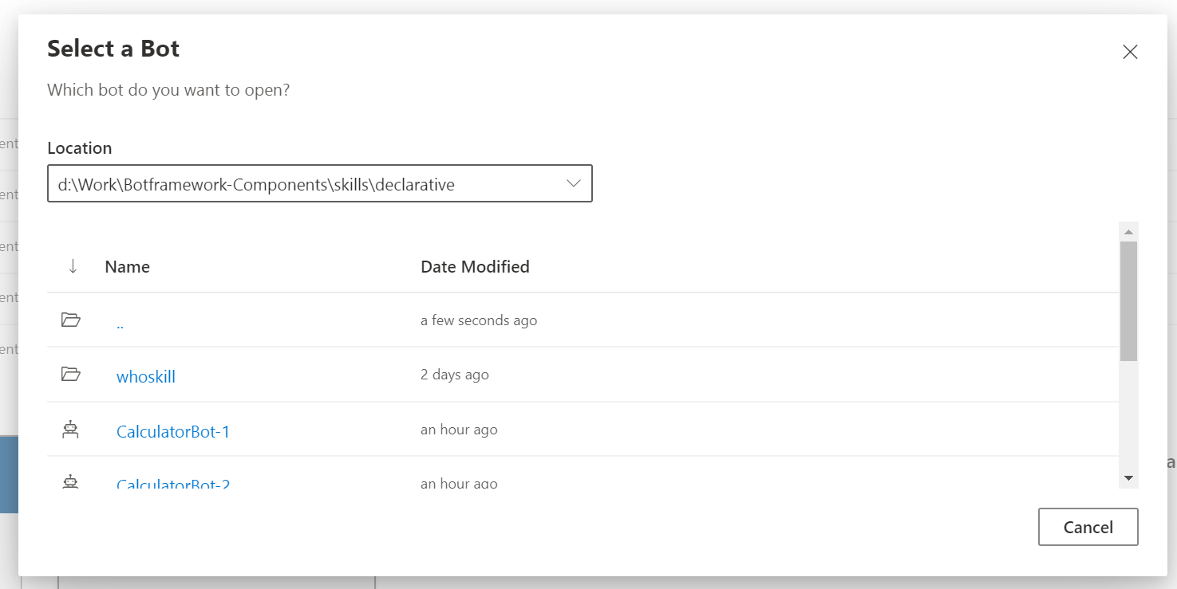Click the Name column header to reorder entries
1177x589 pixels.
127,266
